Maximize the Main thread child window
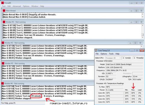Image resolution: width=145 pixels, height=105 pixels. click(x=136, y=11)
